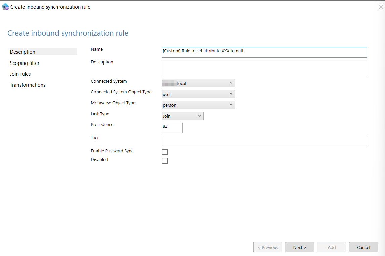This screenshot has width=385, height=256.
Task: Click into the Name text field
Action: (x=264, y=52)
